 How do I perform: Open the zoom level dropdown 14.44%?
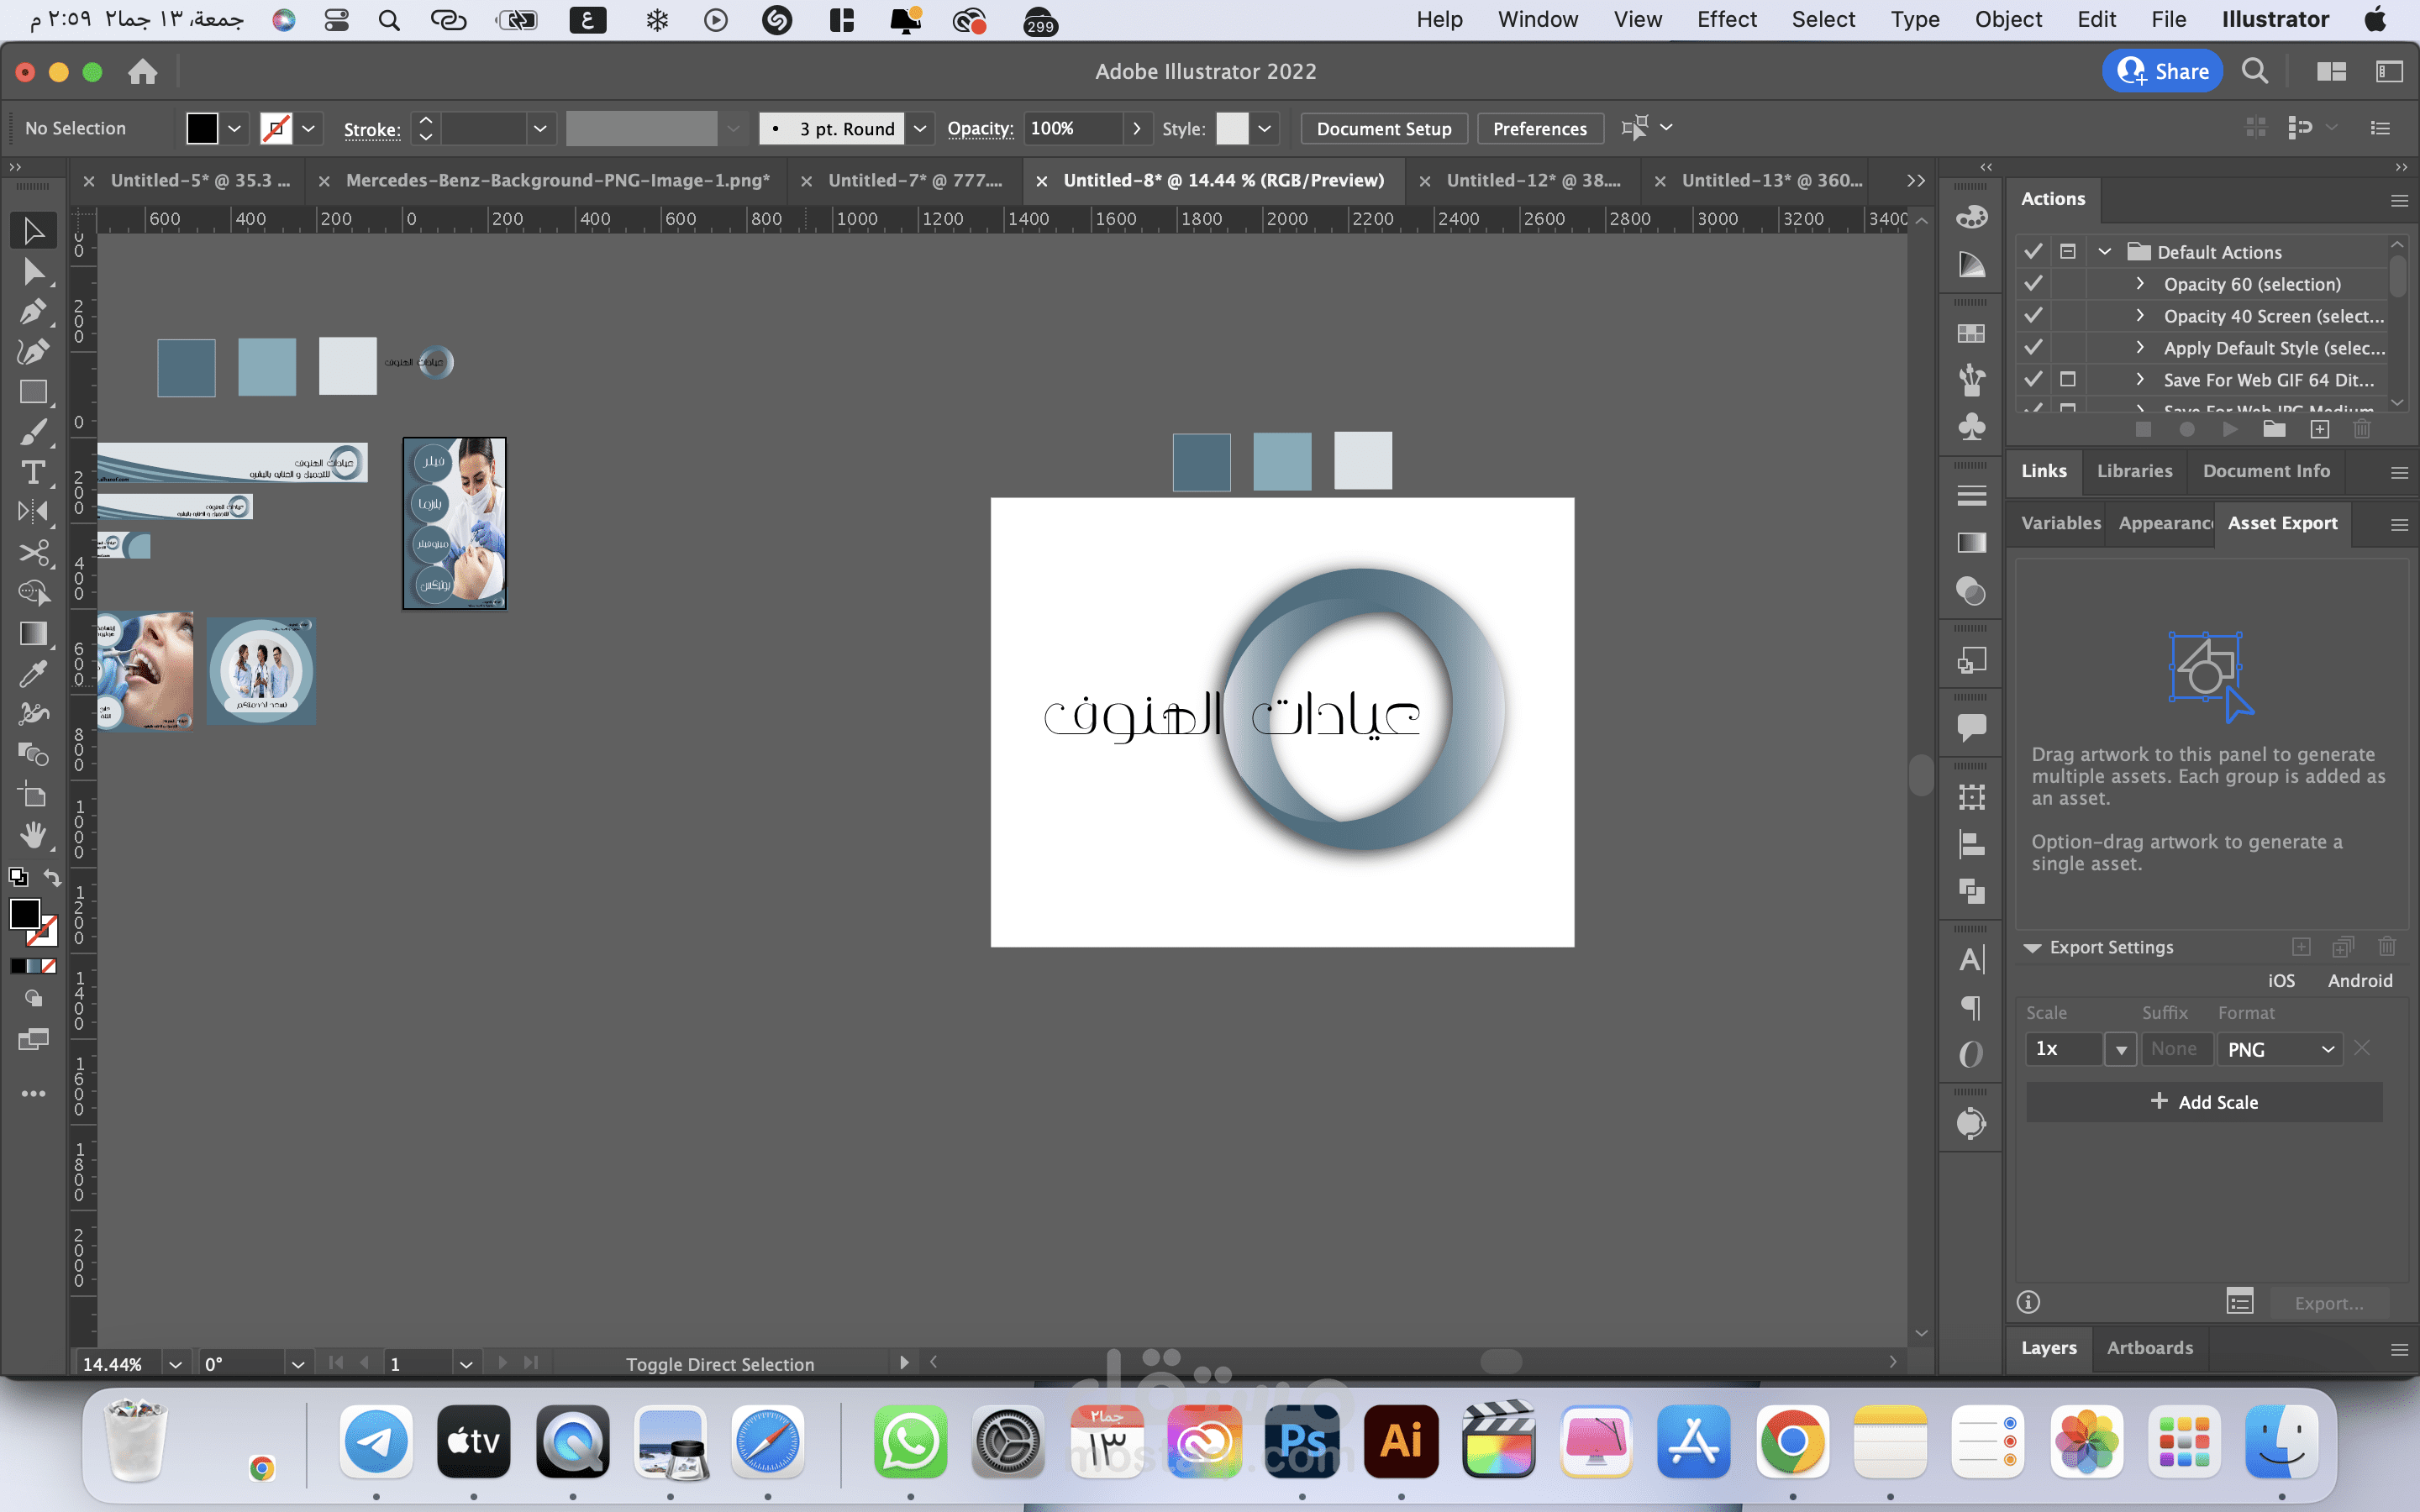click(x=175, y=1364)
